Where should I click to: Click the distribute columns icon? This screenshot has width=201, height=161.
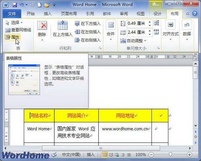156,32
